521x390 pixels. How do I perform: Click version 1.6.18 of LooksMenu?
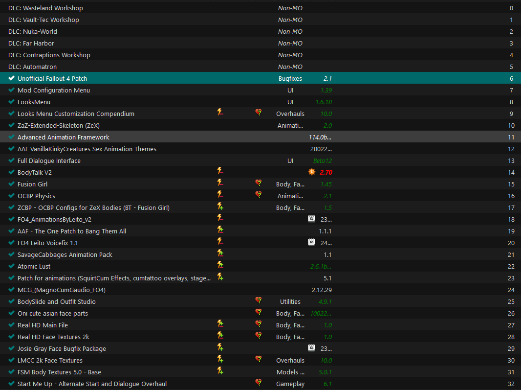click(324, 102)
